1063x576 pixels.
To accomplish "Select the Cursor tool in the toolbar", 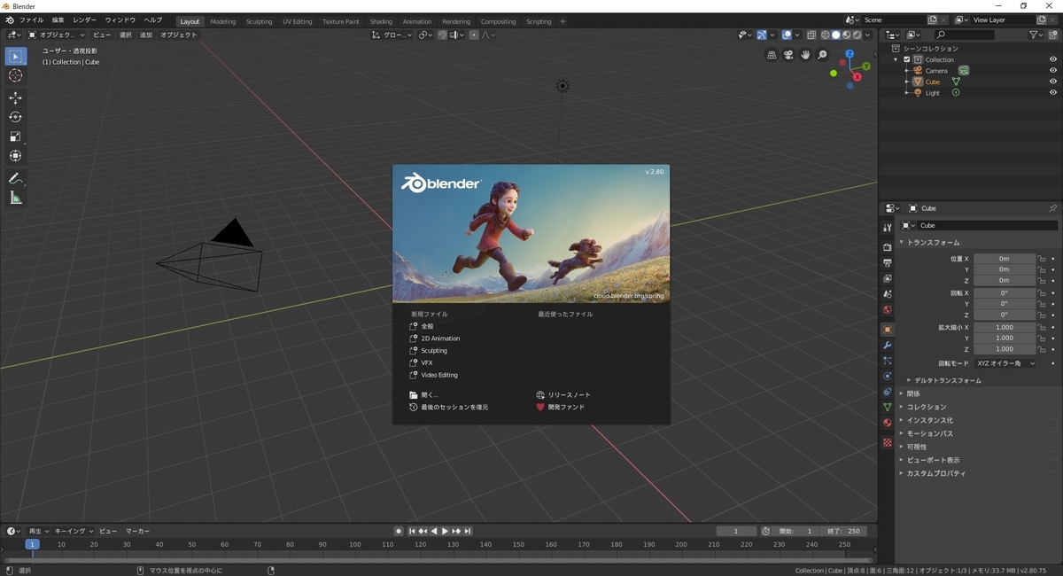I will (15, 76).
